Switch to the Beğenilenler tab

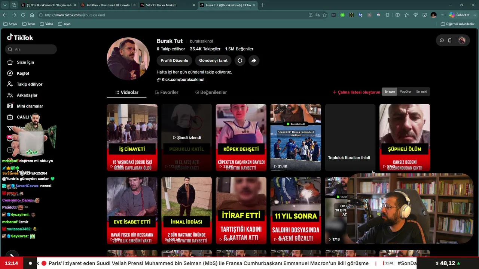tap(211, 92)
